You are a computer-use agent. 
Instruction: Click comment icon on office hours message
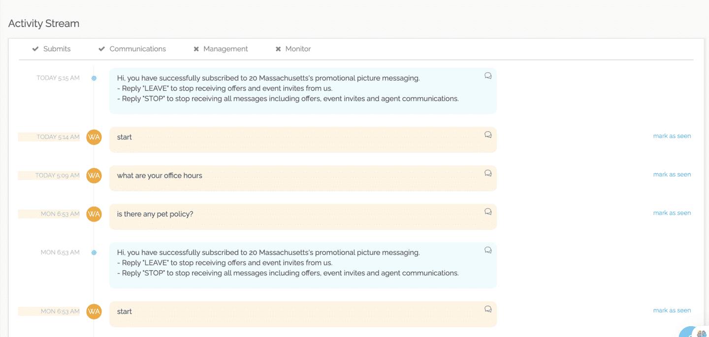[x=488, y=173]
